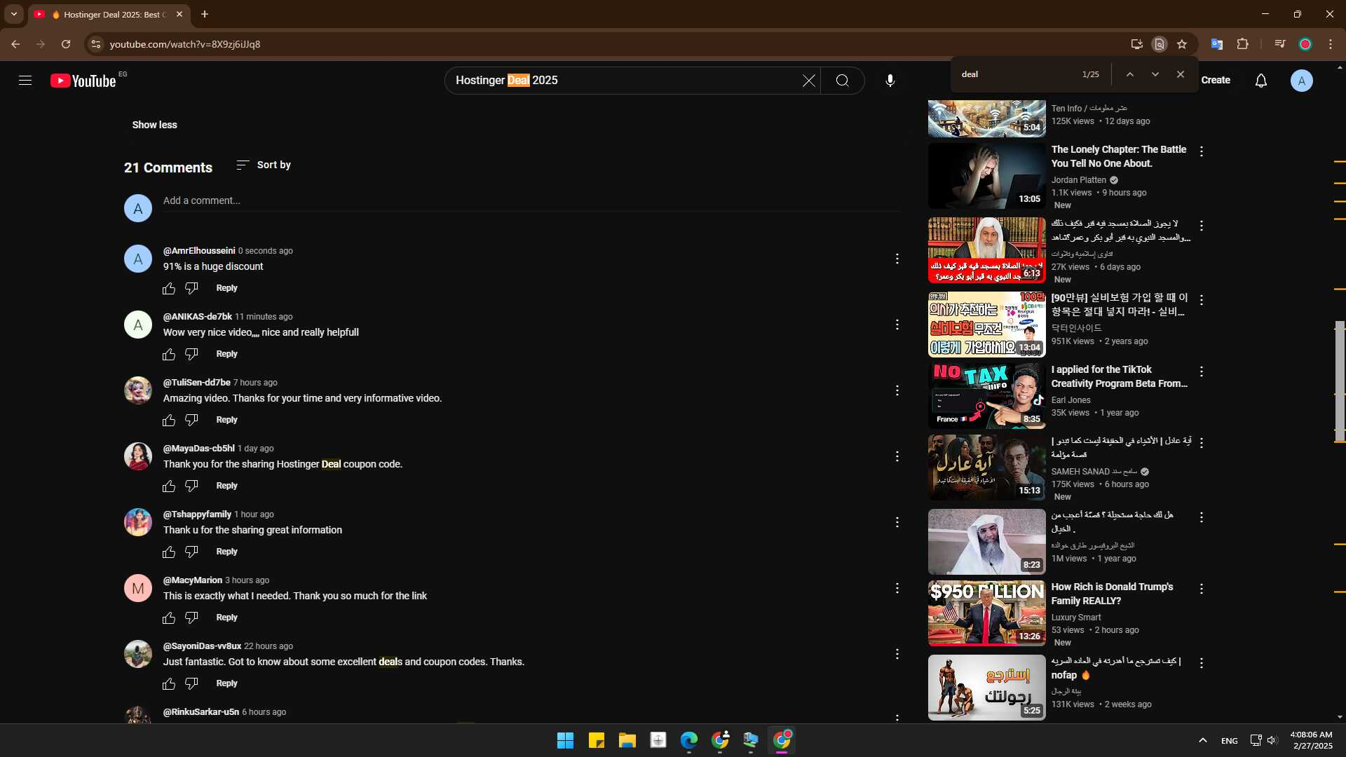Open Windows Start menu
This screenshot has width=1346, height=757.
(565, 740)
